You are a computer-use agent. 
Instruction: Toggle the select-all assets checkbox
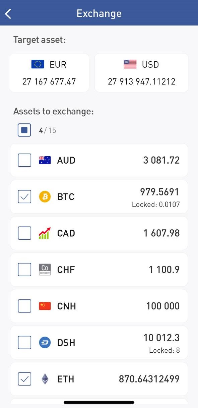click(24, 130)
